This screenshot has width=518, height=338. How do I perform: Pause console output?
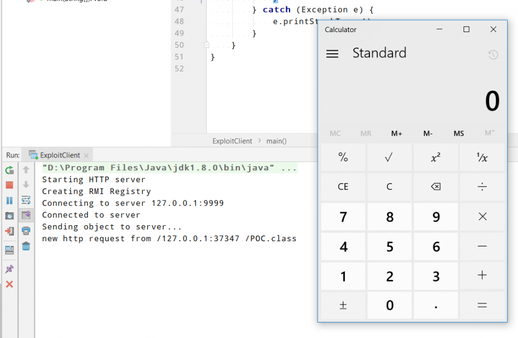[8, 200]
